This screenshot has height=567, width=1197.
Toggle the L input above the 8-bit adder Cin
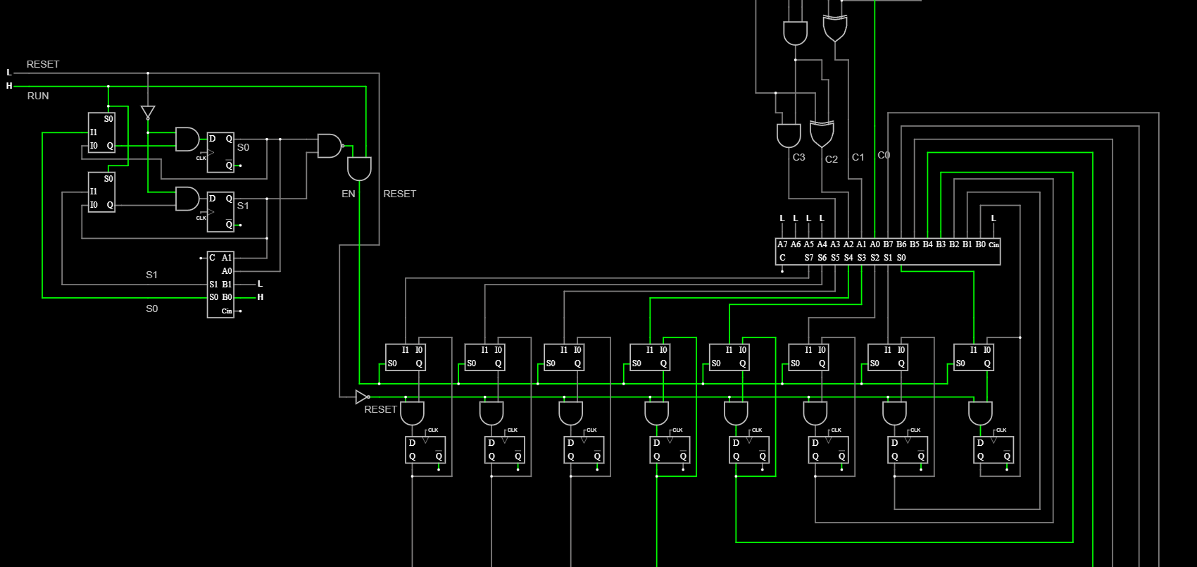[x=994, y=218]
